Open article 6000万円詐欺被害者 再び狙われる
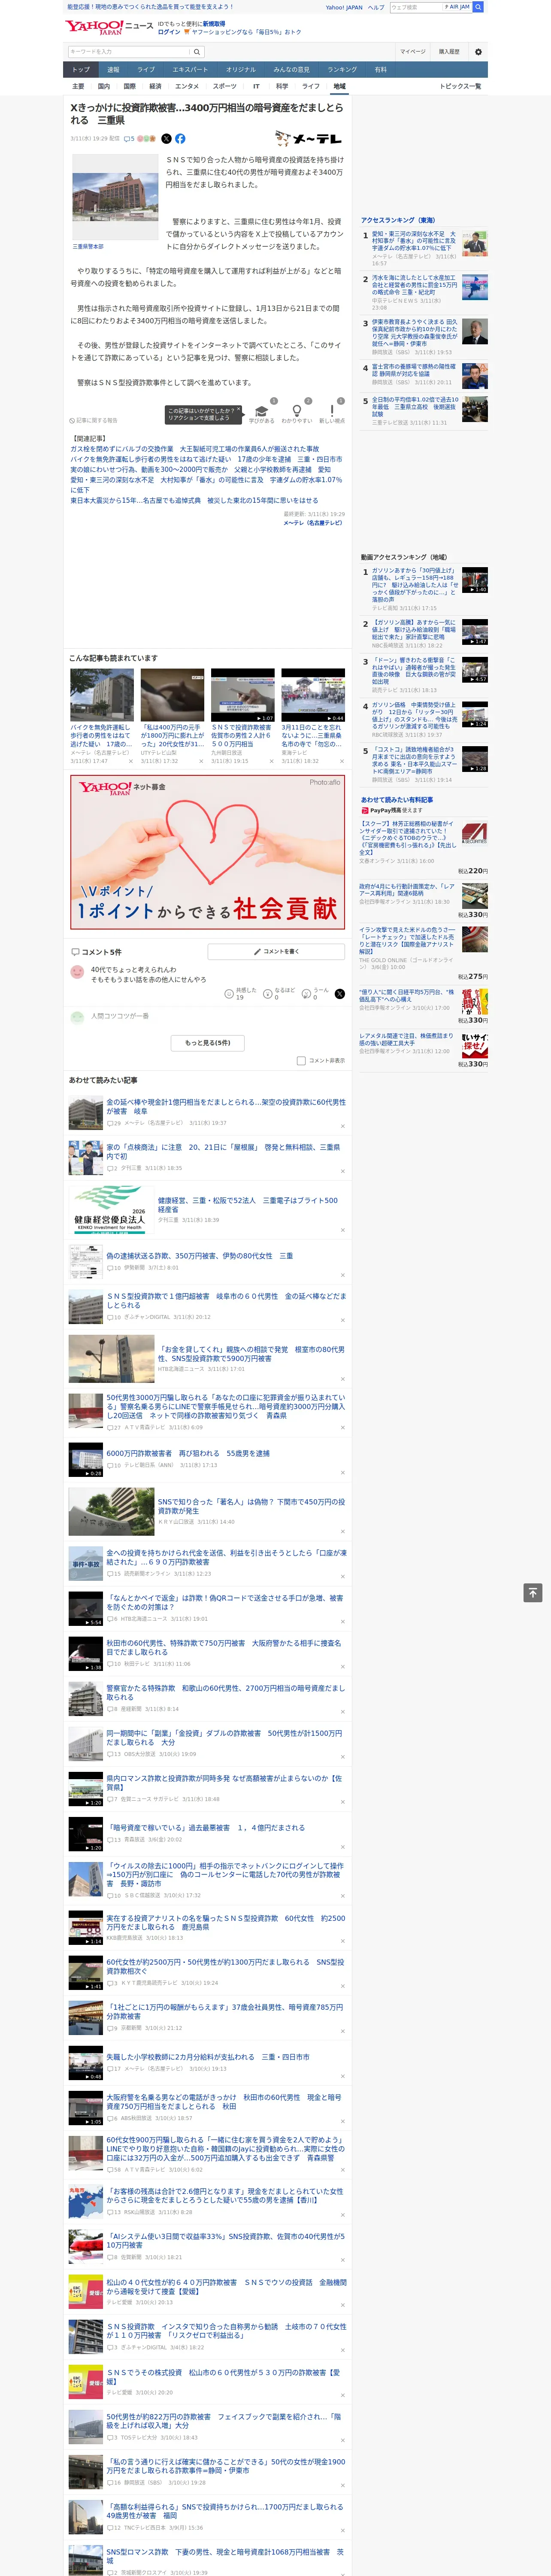 pos(188,1454)
